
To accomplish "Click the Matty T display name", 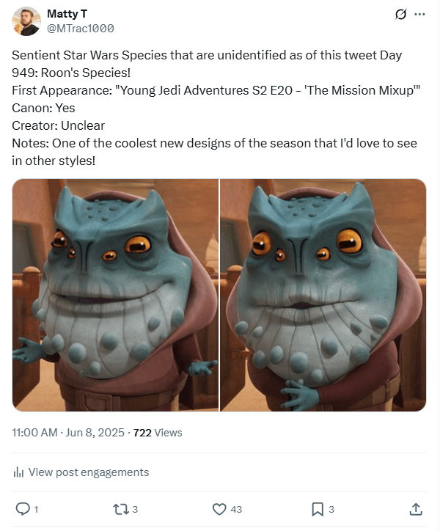I will [67, 14].
